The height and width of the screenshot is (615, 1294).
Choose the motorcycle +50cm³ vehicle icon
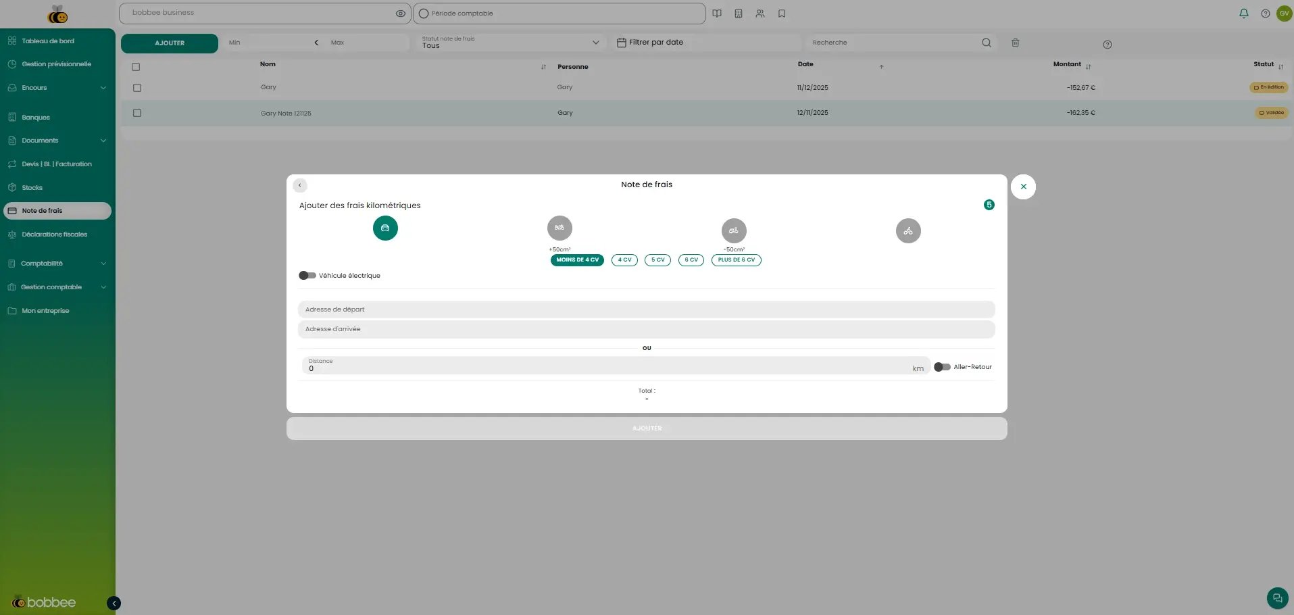(559, 228)
